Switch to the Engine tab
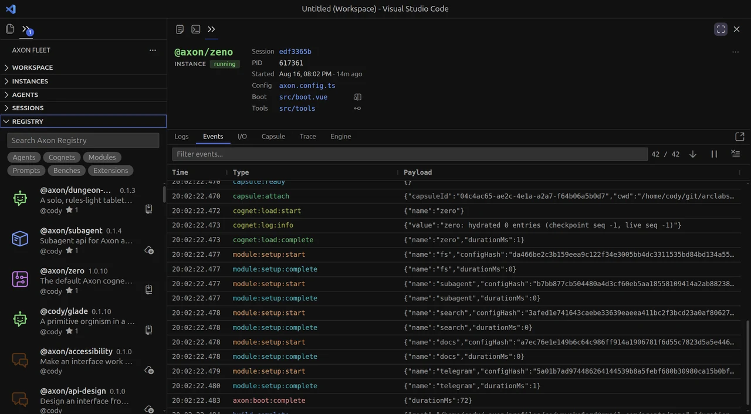 pos(341,137)
